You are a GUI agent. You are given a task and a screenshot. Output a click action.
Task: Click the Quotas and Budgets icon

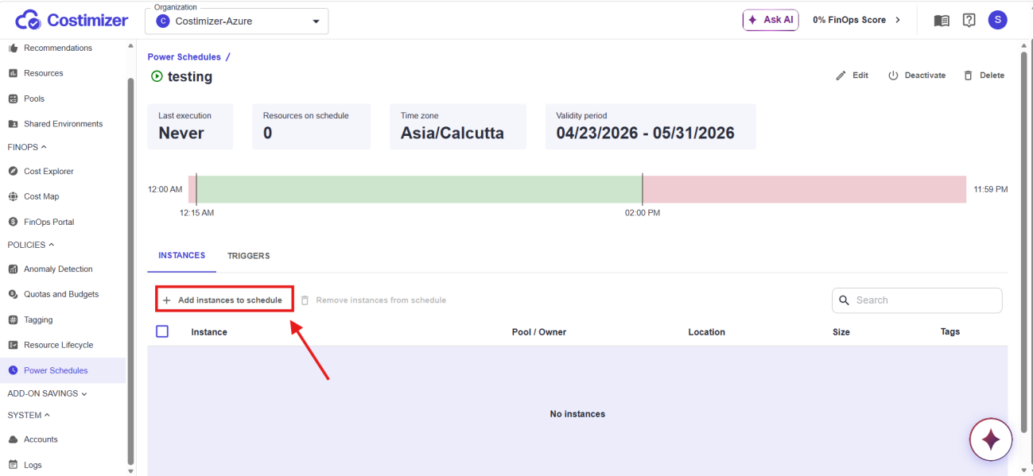pyautogui.click(x=13, y=294)
